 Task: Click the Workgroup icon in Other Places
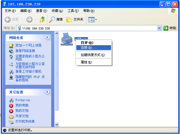[11, 100]
